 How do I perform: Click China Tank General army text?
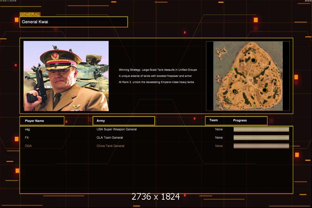(111, 146)
